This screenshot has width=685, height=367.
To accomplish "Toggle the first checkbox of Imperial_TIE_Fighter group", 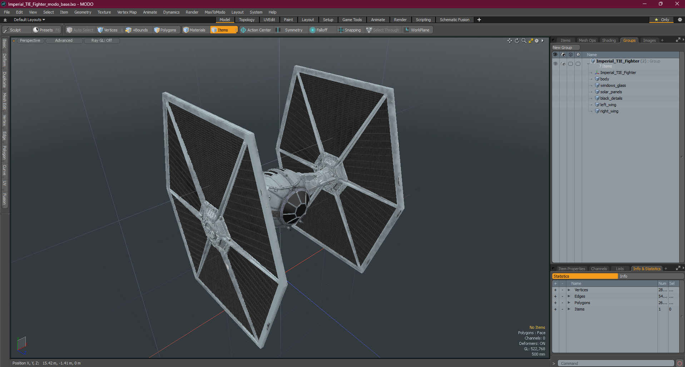I will (x=571, y=64).
